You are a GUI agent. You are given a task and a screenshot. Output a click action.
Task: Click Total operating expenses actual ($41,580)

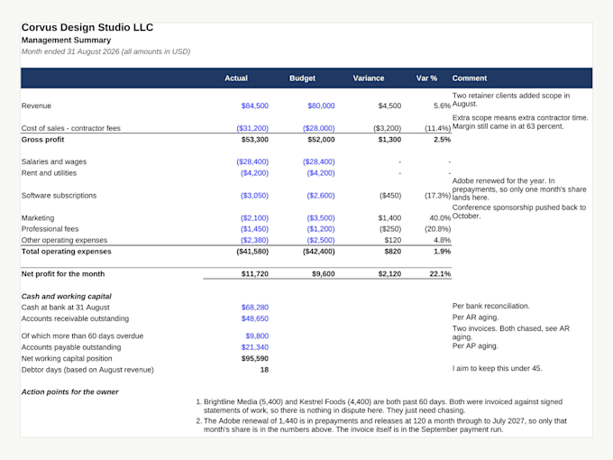pyautogui.click(x=252, y=252)
